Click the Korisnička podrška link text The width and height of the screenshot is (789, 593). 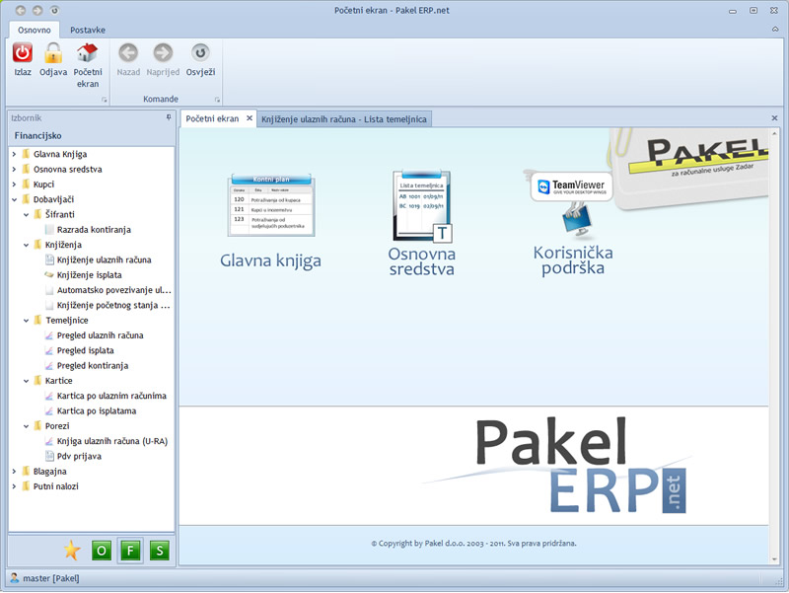click(573, 260)
